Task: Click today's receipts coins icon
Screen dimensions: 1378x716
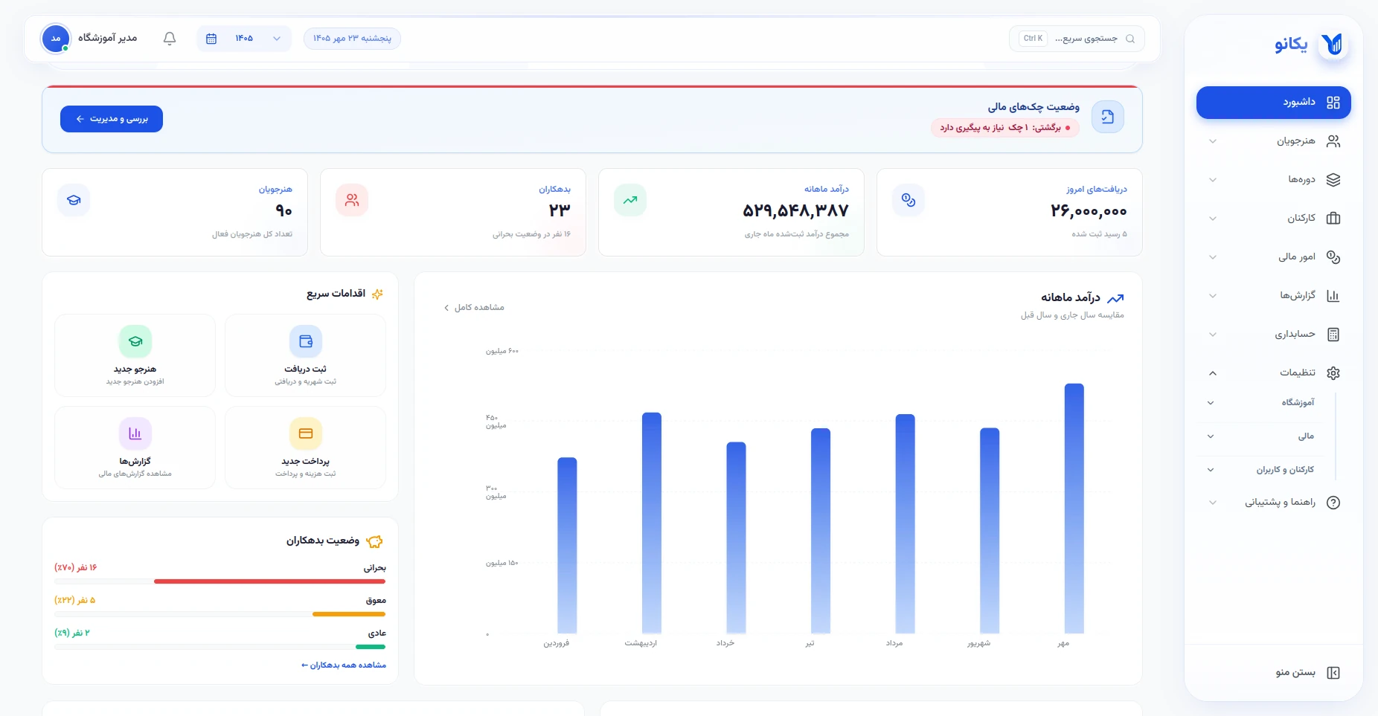Action: [x=908, y=200]
